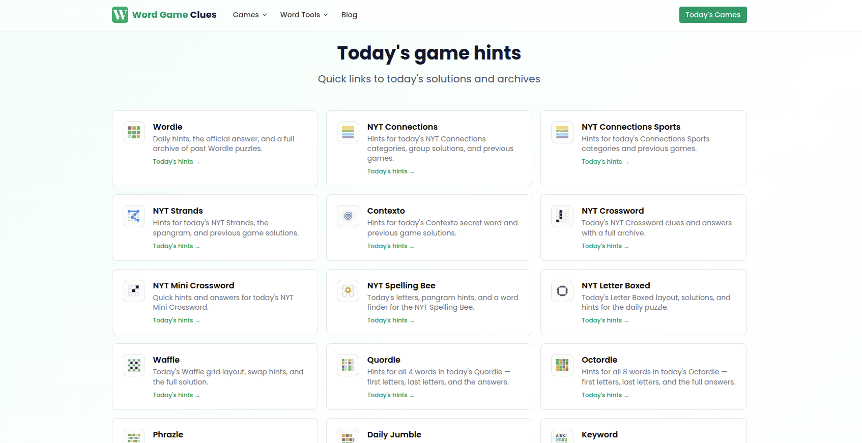This screenshot has width=862, height=443.
Task: Open Today's hints for NYT Mini Crossword
Action: 176,320
